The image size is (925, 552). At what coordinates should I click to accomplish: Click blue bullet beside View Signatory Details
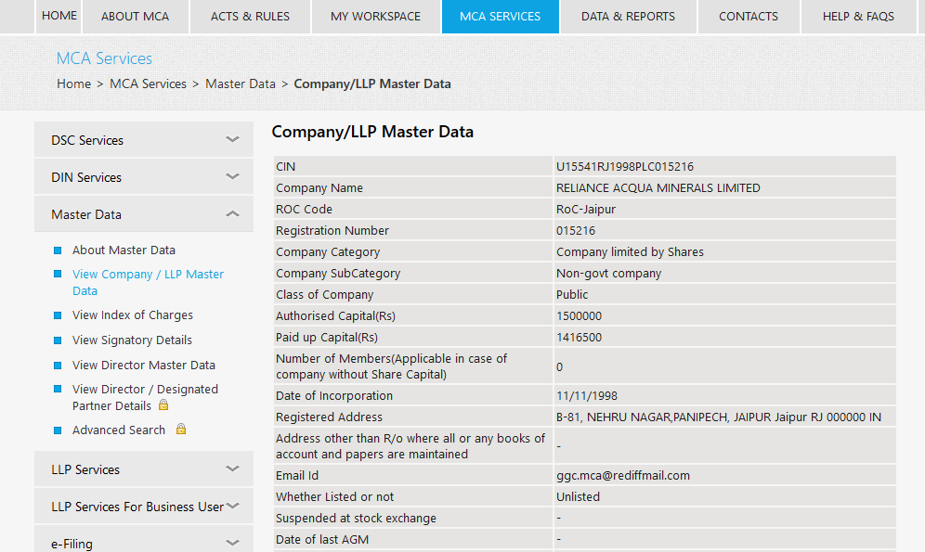(58, 340)
